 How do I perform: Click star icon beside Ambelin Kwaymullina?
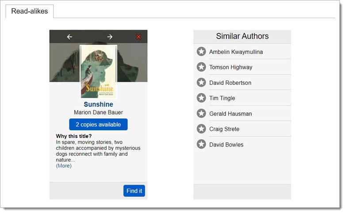201,52
